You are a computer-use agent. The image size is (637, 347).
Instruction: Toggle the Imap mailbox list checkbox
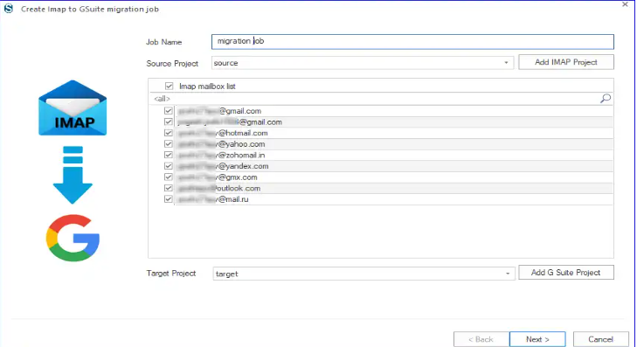169,87
